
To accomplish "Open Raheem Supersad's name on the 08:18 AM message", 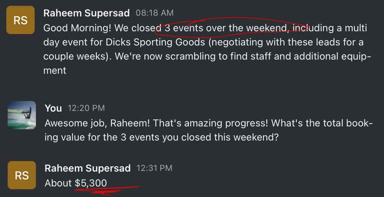I will click(86, 13).
